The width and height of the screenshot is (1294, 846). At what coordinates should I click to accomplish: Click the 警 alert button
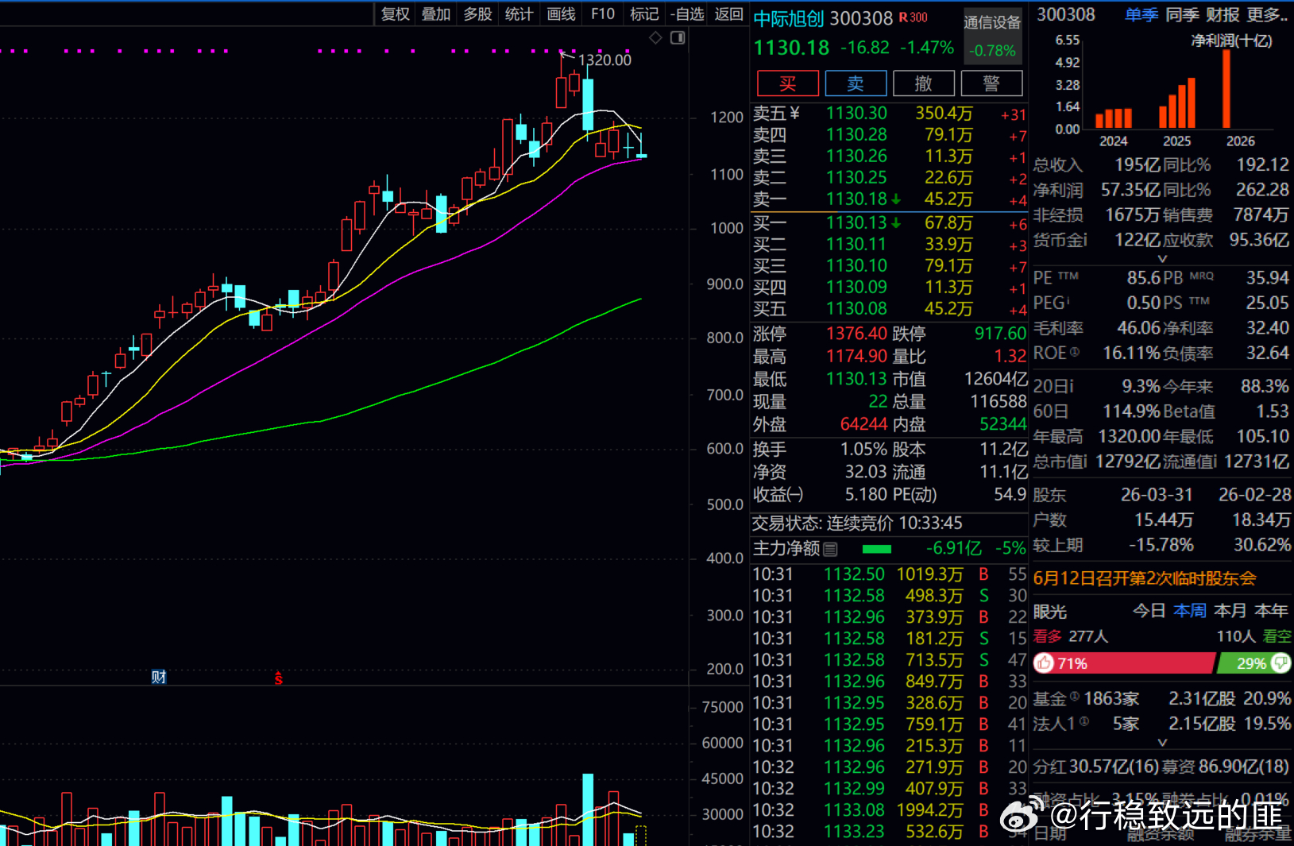pyautogui.click(x=991, y=83)
